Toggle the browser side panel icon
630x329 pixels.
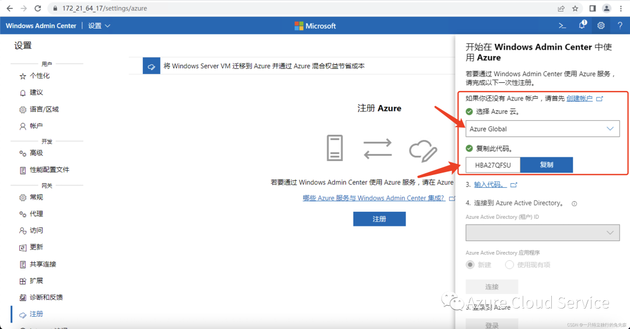pyautogui.click(x=592, y=8)
